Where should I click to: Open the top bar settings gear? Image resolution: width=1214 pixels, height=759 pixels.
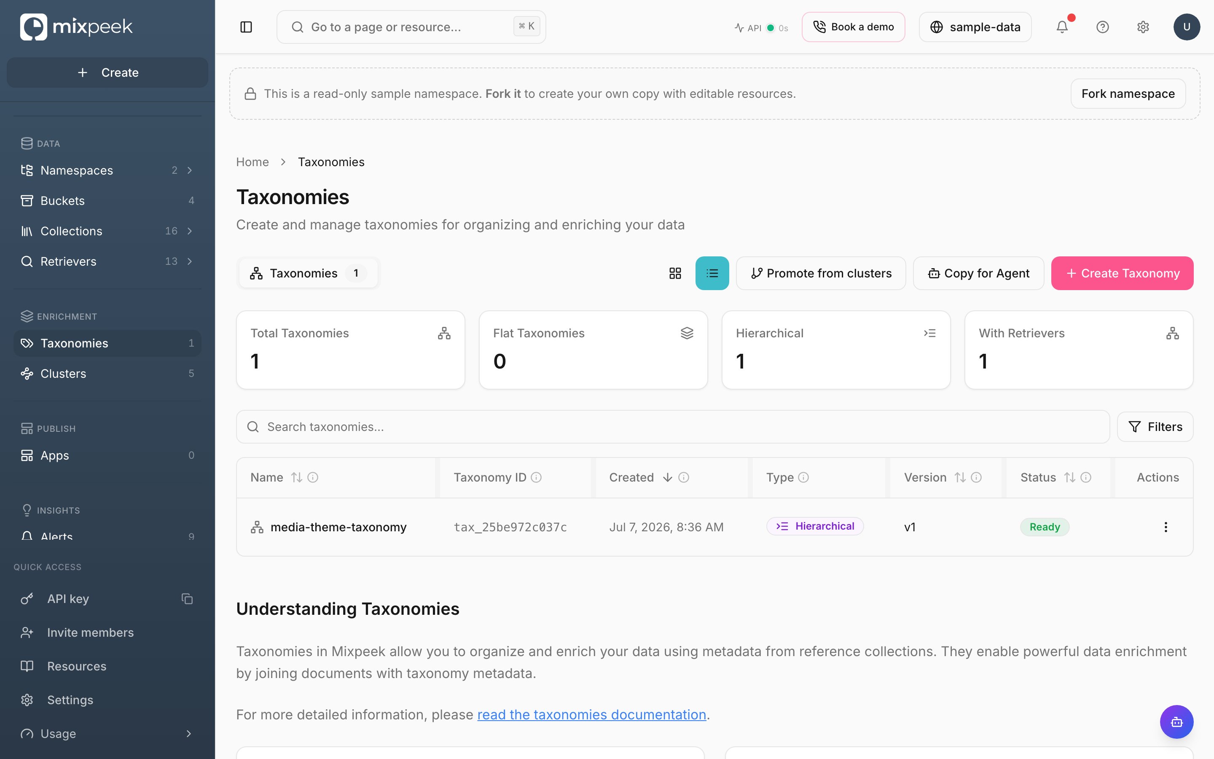1143,27
